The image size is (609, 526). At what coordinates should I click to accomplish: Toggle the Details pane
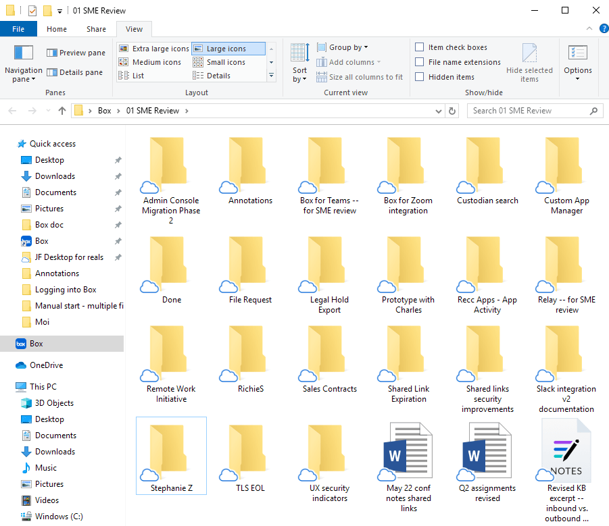[x=74, y=72]
